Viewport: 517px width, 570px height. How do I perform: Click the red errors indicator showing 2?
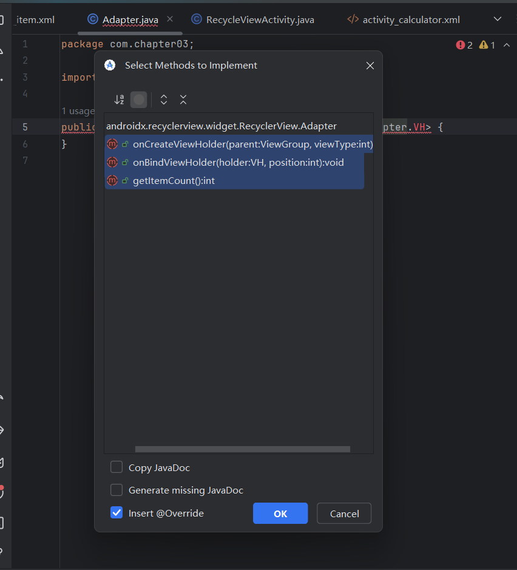(464, 45)
